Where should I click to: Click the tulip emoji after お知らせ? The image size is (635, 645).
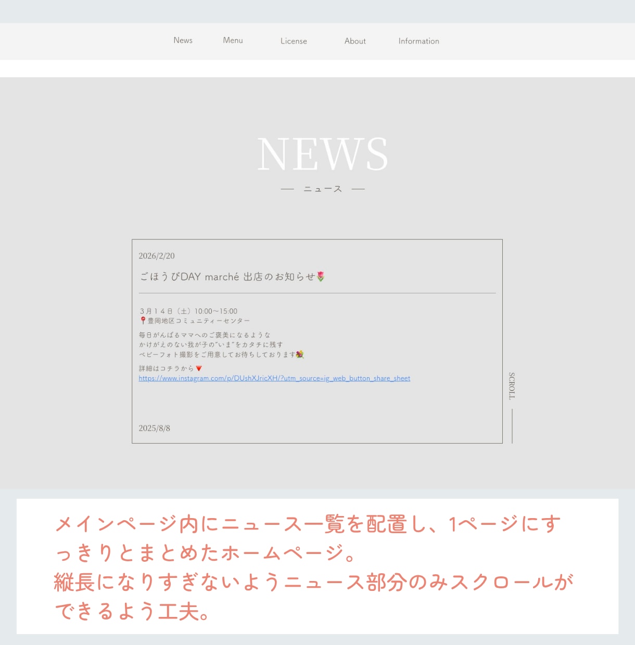coord(321,277)
